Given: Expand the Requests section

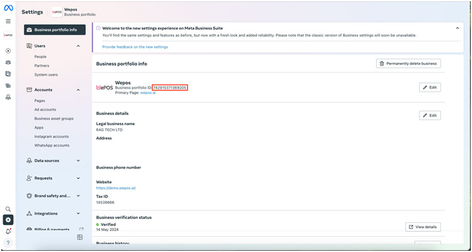Looking at the screenshot, I should pos(78,178).
